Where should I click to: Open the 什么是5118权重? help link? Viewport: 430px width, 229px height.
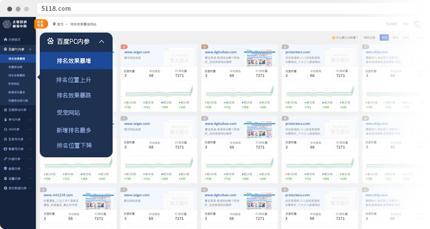point(347,37)
